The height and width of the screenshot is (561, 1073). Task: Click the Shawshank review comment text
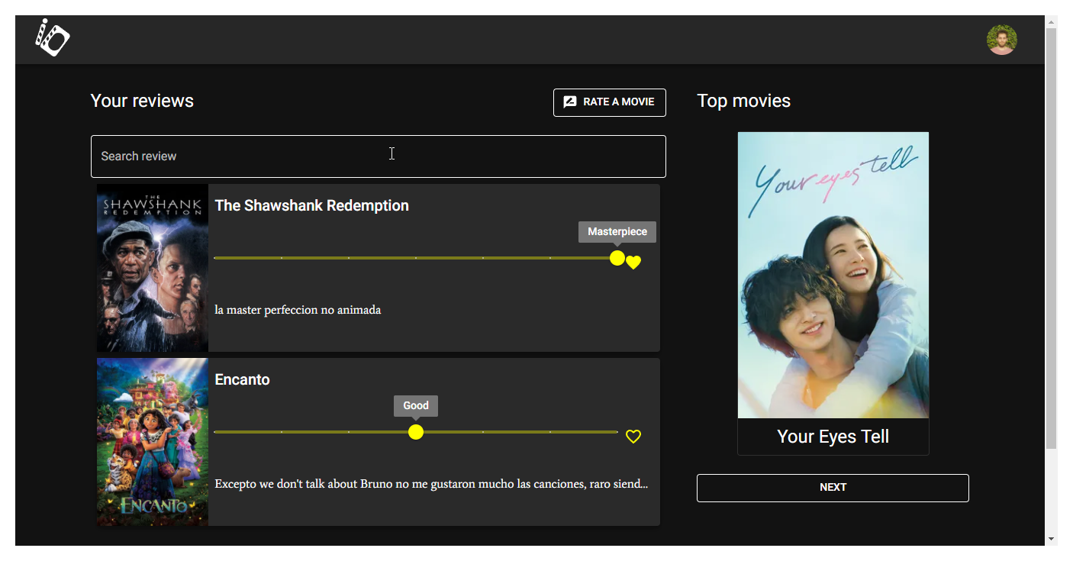pos(298,310)
